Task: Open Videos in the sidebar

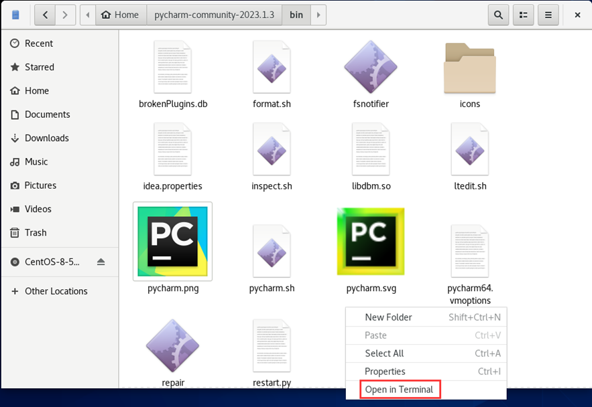Action: [x=60, y=209]
